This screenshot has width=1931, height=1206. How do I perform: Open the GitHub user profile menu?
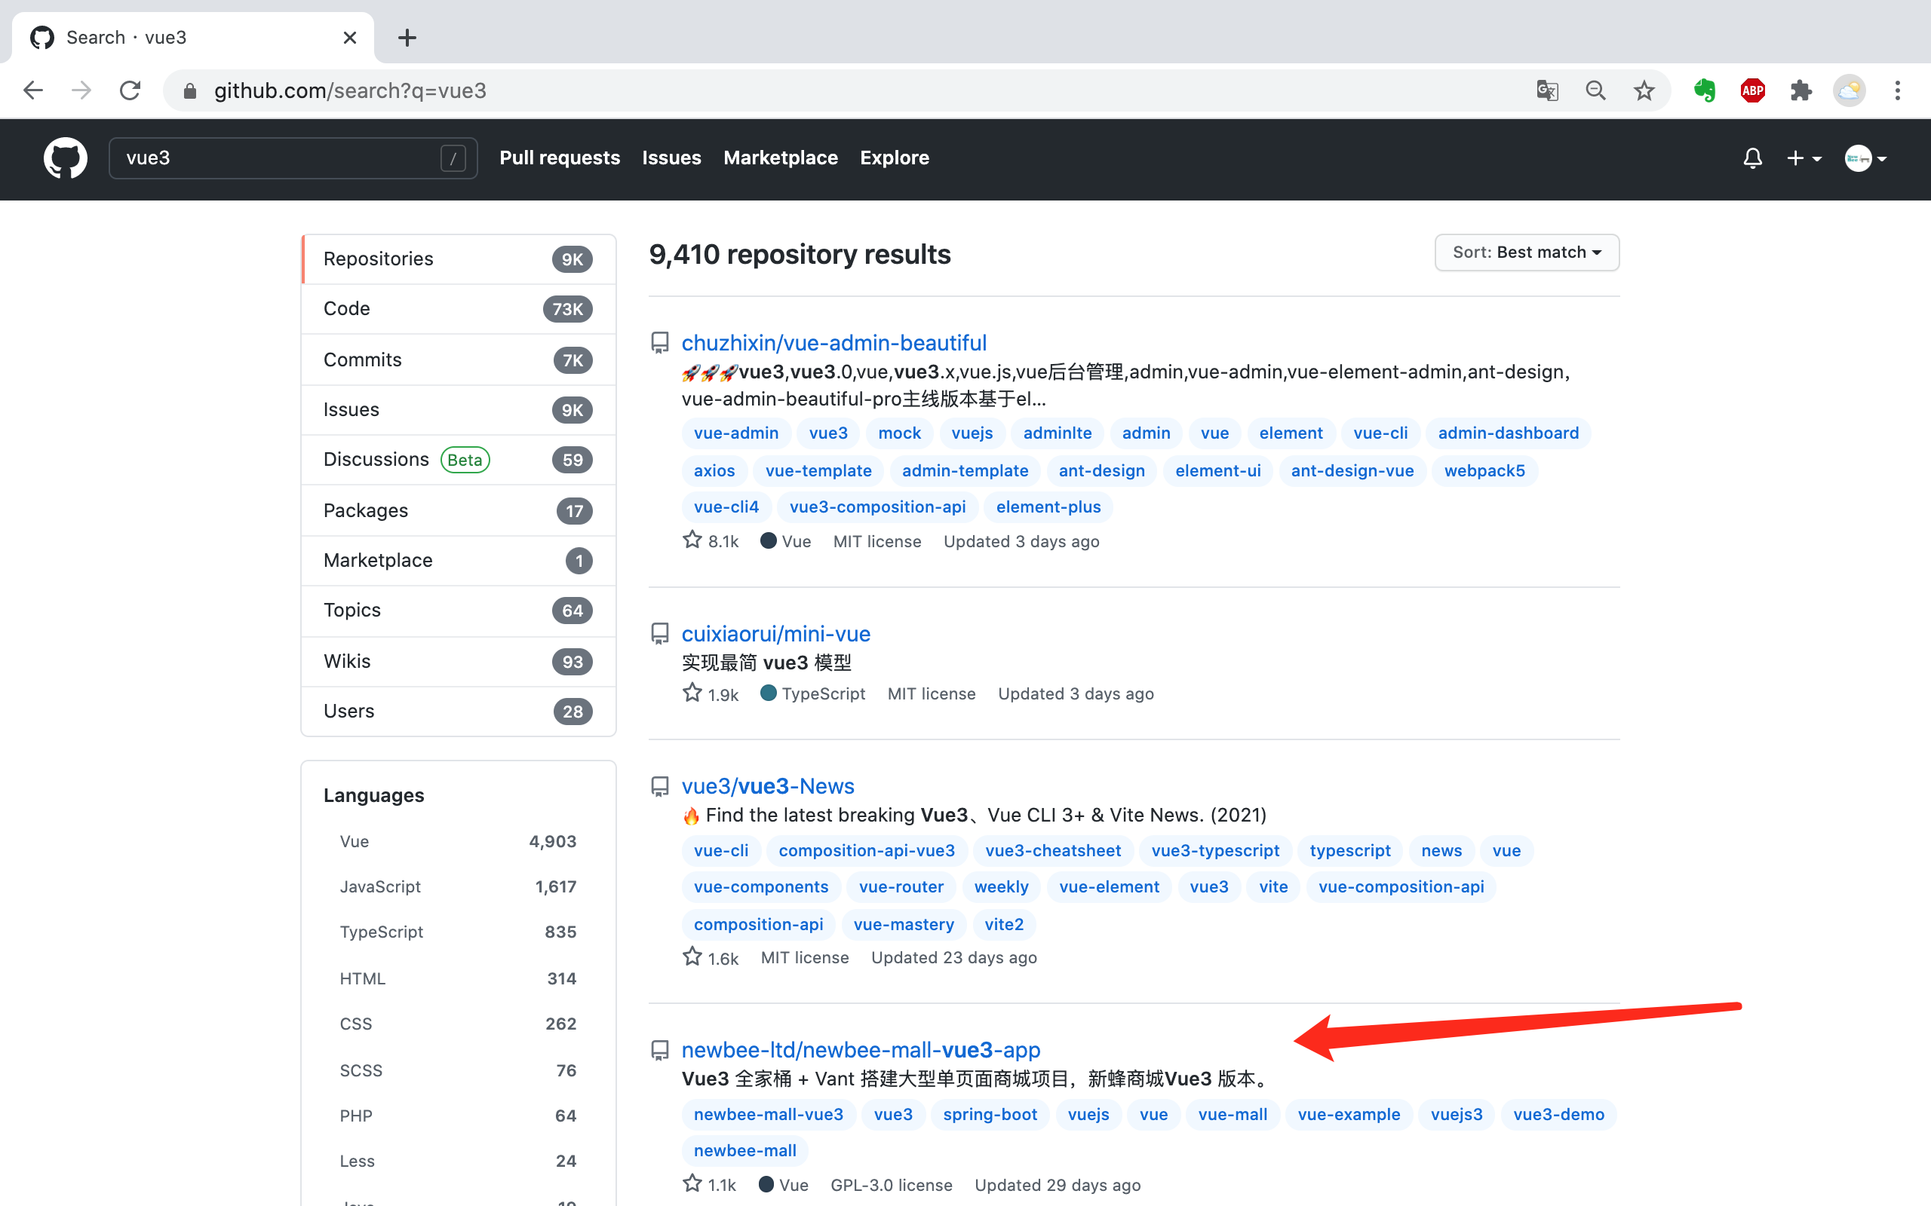pyautogui.click(x=1867, y=157)
